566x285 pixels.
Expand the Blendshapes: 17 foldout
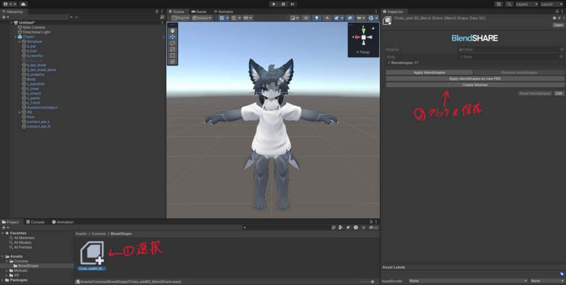(x=389, y=63)
